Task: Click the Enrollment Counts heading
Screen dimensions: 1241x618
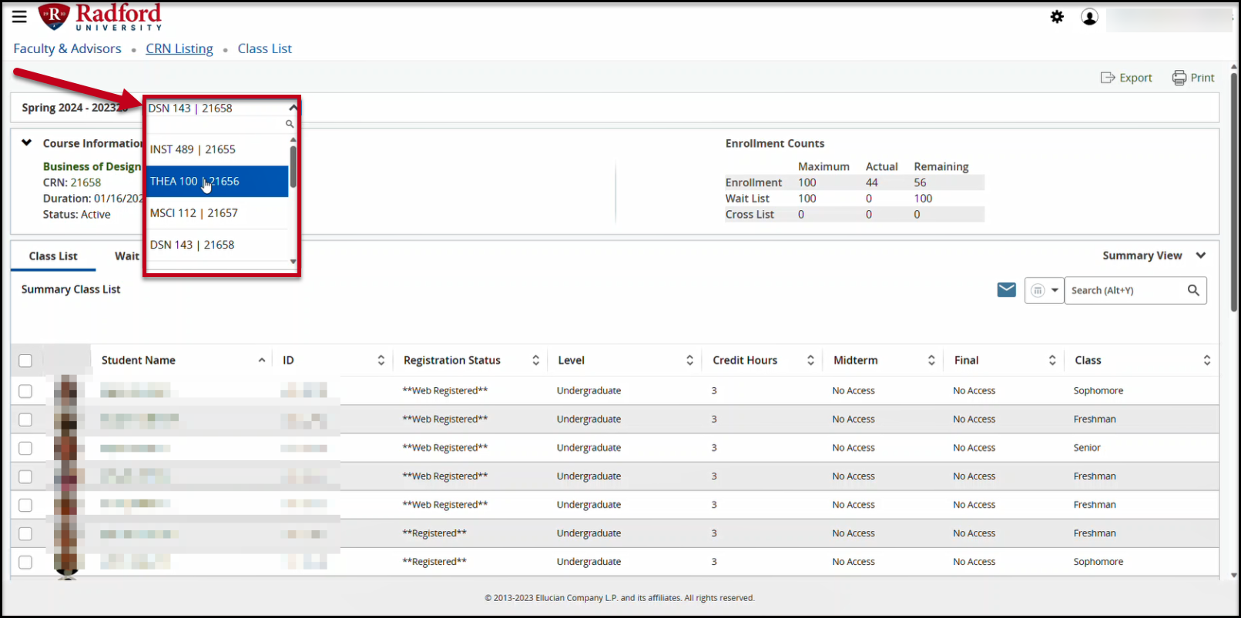Action: point(775,143)
